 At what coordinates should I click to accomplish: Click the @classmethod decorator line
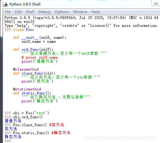(26, 69)
